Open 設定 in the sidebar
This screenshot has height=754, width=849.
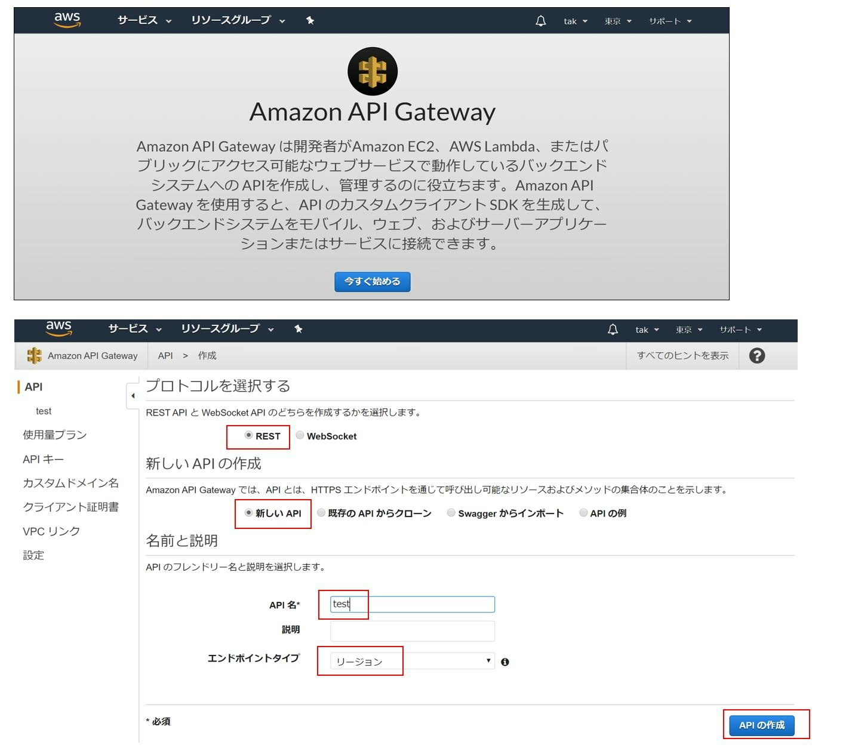coord(33,555)
